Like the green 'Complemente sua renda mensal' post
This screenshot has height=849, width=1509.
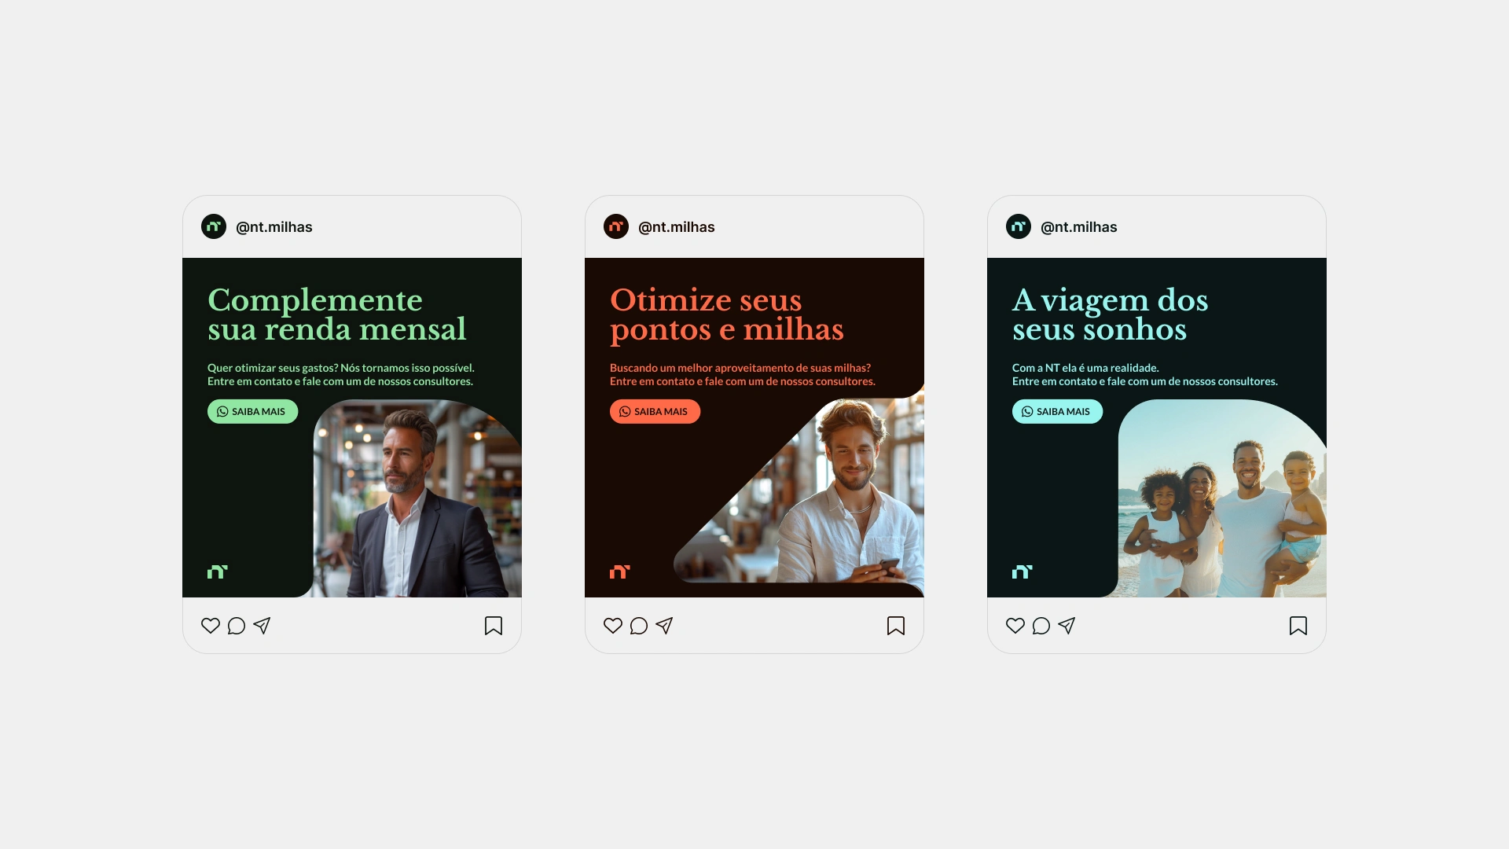click(210, 626)
